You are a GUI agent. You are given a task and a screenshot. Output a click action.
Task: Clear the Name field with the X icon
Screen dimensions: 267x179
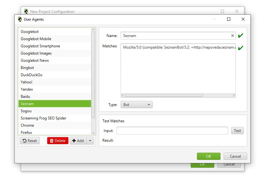pyautogui.click(x=232, y=36)
